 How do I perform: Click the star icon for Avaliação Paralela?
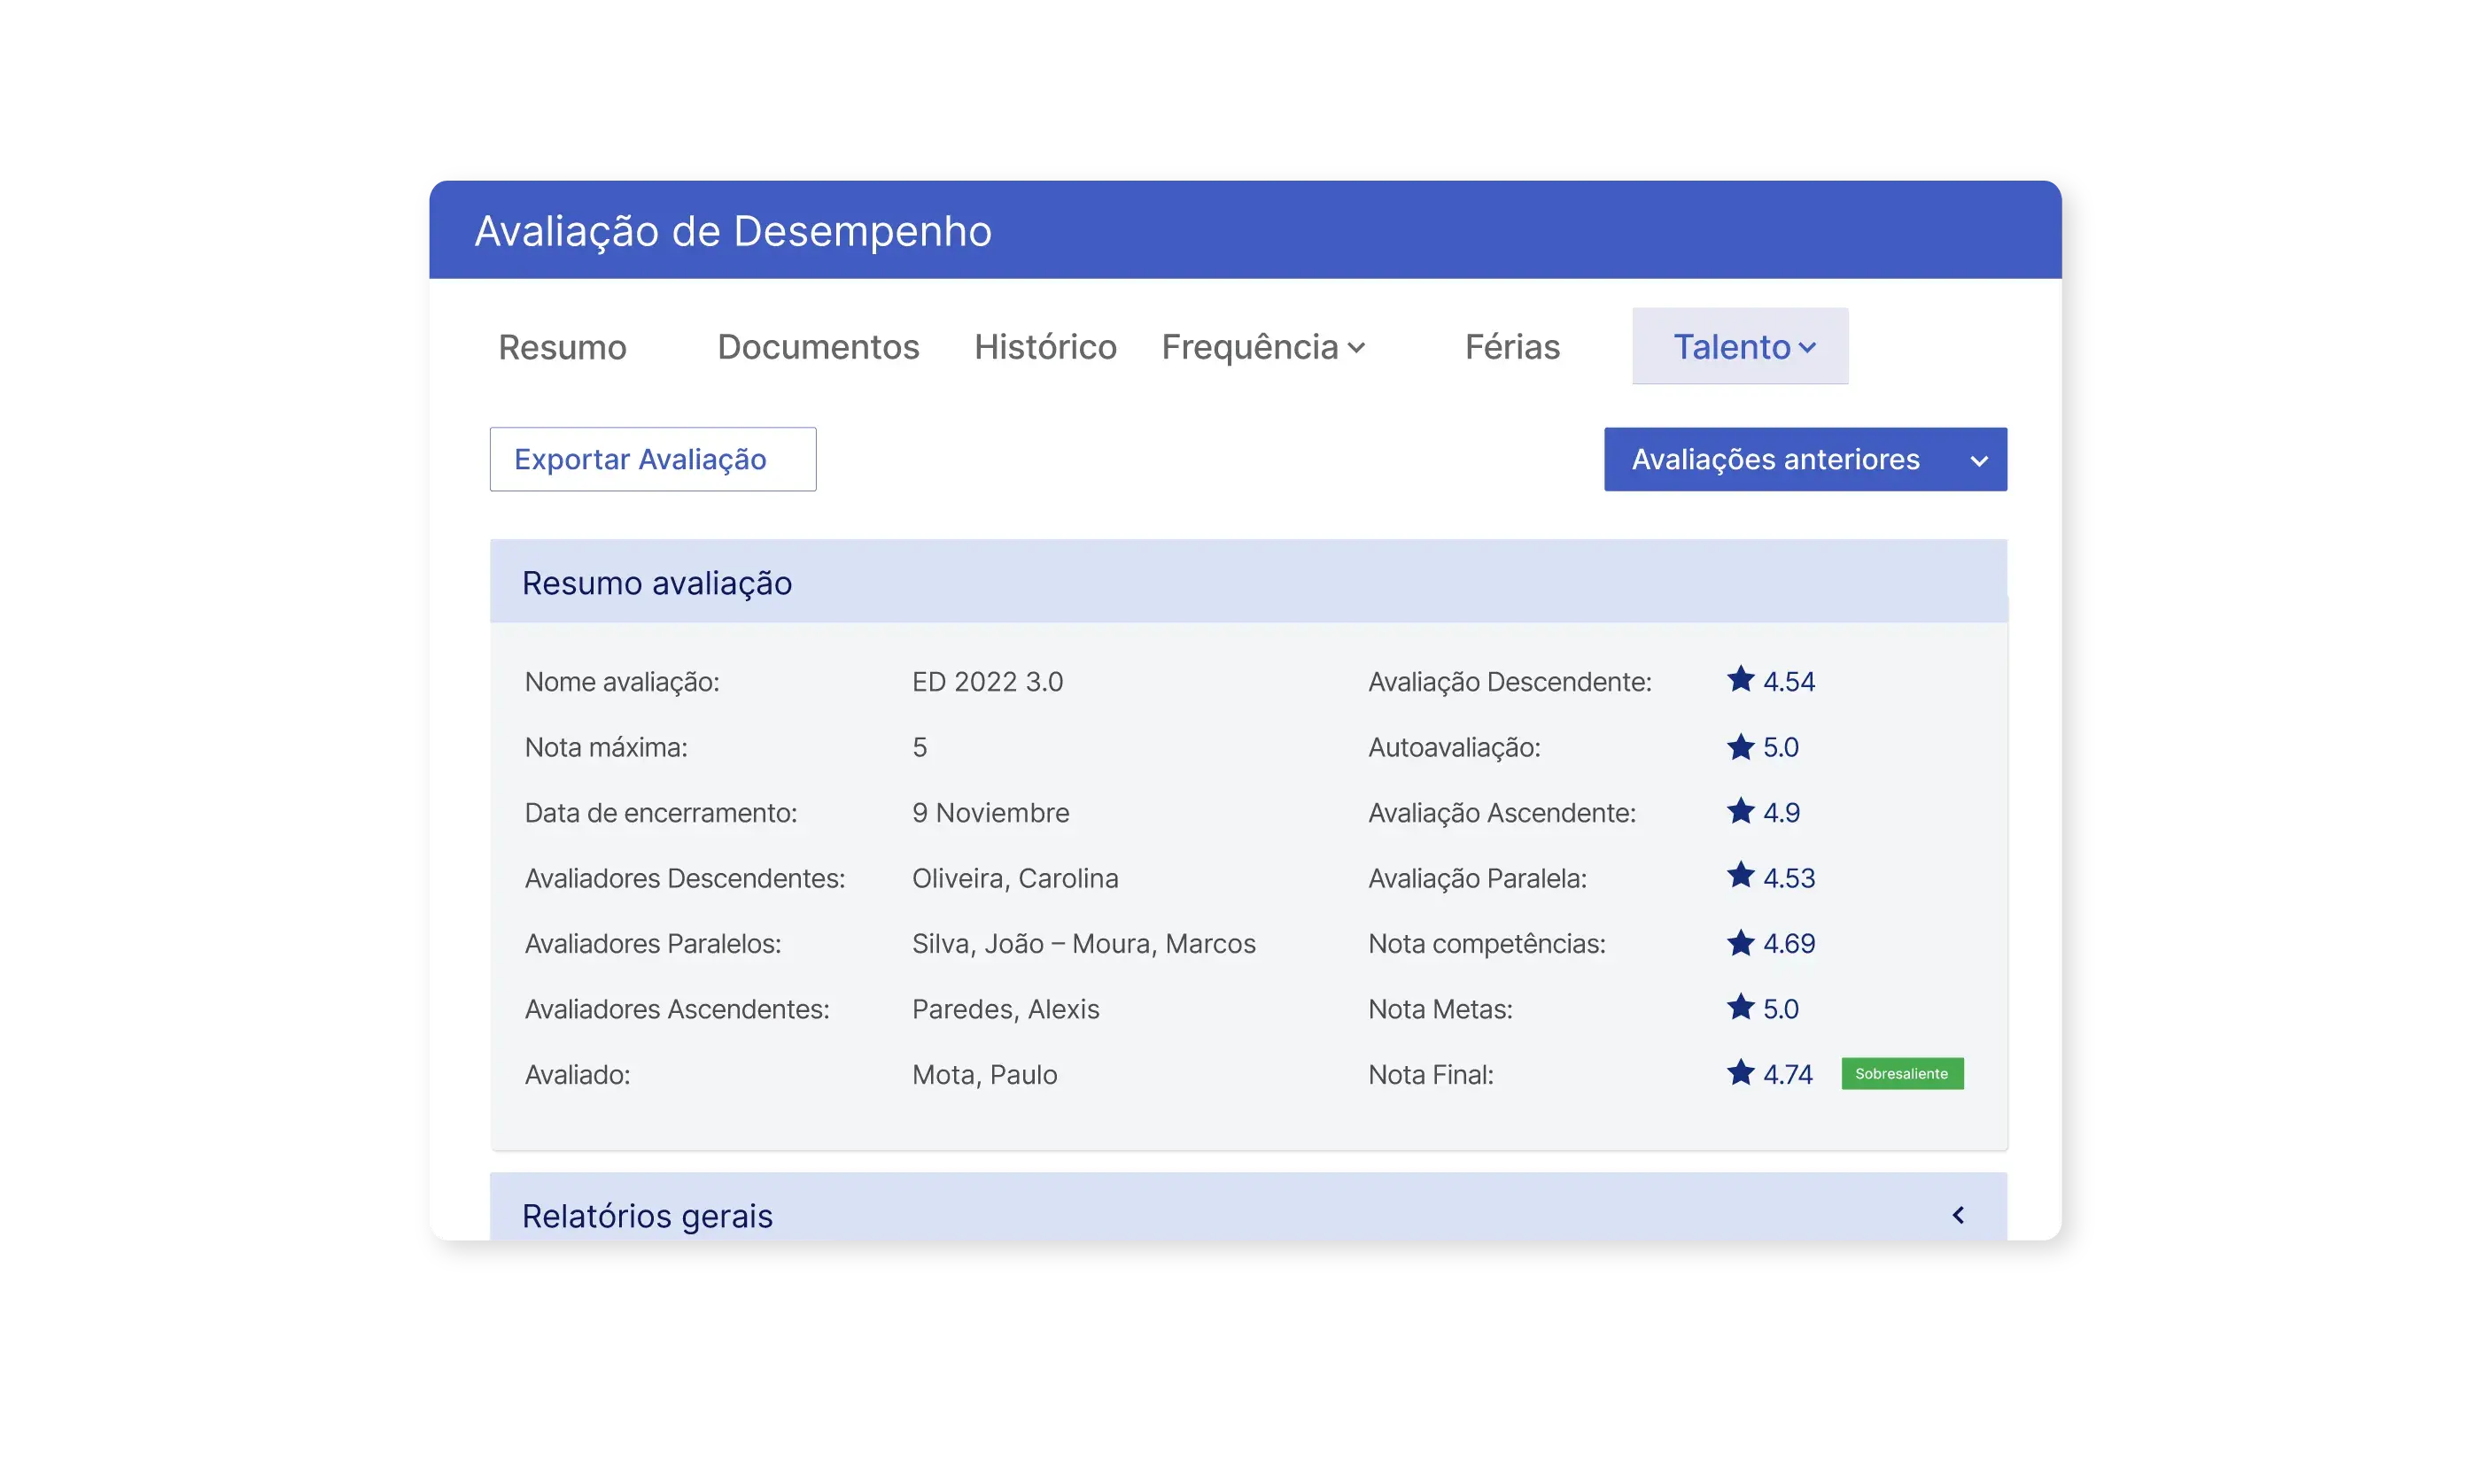1740,876
